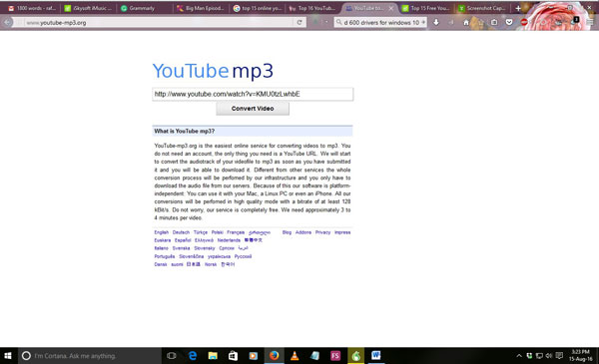Image resolution: width=599 pixels, height=364 pixels.
Task: Select the Italiano language link
Action: tap(161, 248)
